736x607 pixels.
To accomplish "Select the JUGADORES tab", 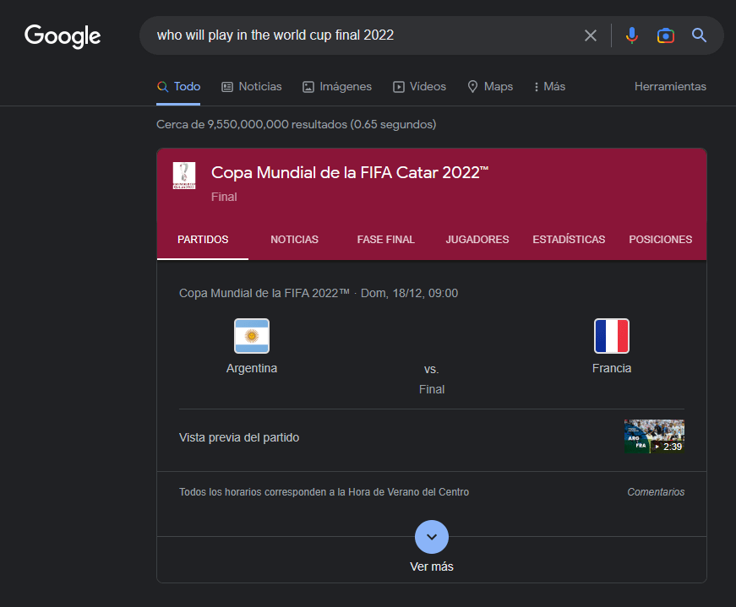I will [477, 240].
